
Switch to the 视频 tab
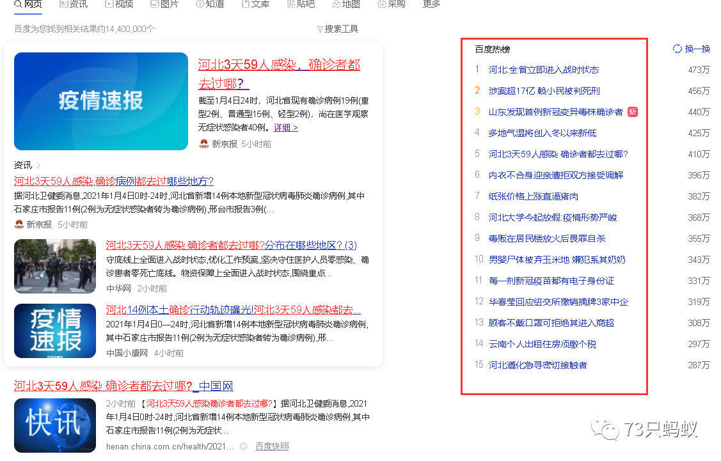point(119,4)
